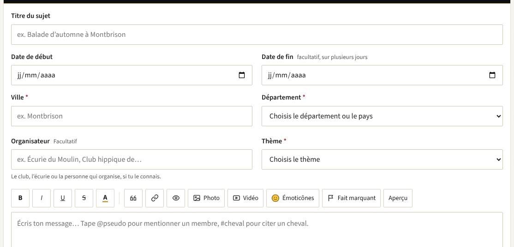Open the text color picker
The width and height of the screenshot is (514, 247).
point(105,198)
